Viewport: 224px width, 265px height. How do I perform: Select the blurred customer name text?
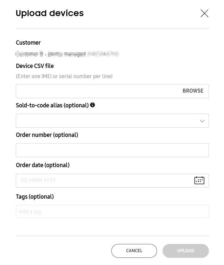pyautogui.click(x=67, y=53)
